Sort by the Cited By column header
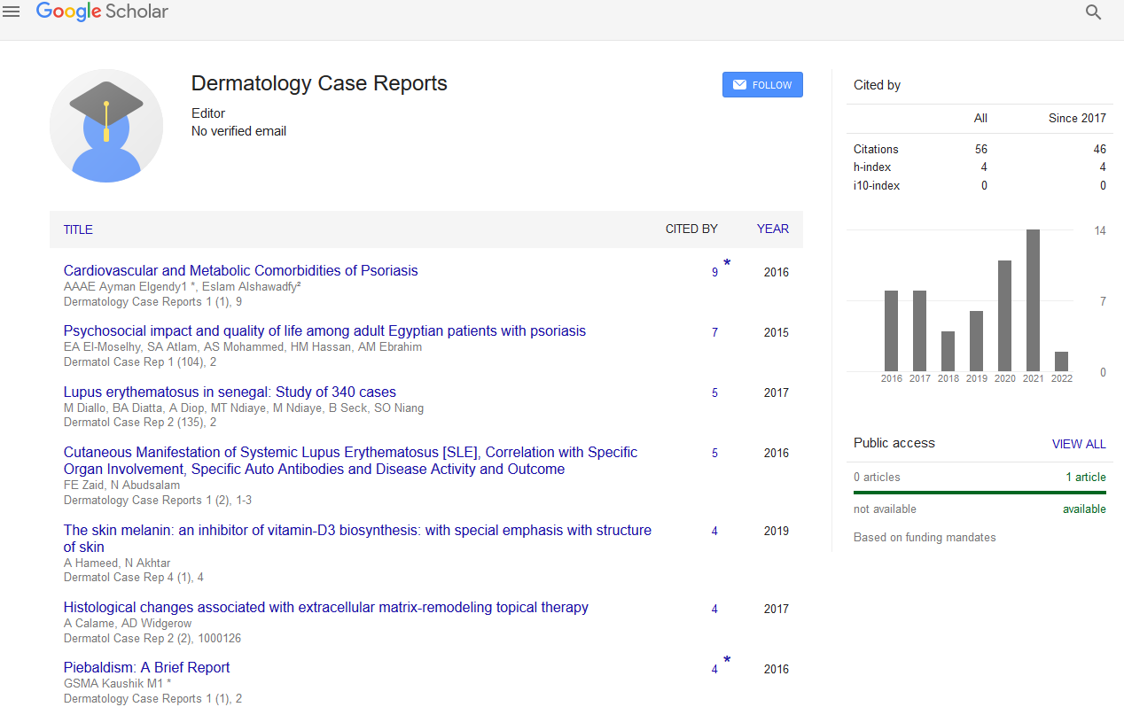The width and height of the screenshot is (1124, 707). (x=691, y=229)
